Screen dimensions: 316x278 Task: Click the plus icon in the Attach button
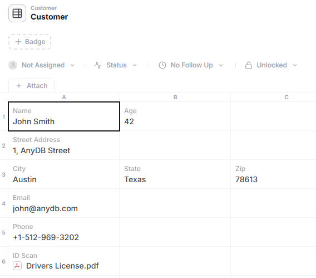[19, 86]
